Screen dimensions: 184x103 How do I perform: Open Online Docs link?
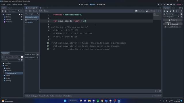click(140, 11)
